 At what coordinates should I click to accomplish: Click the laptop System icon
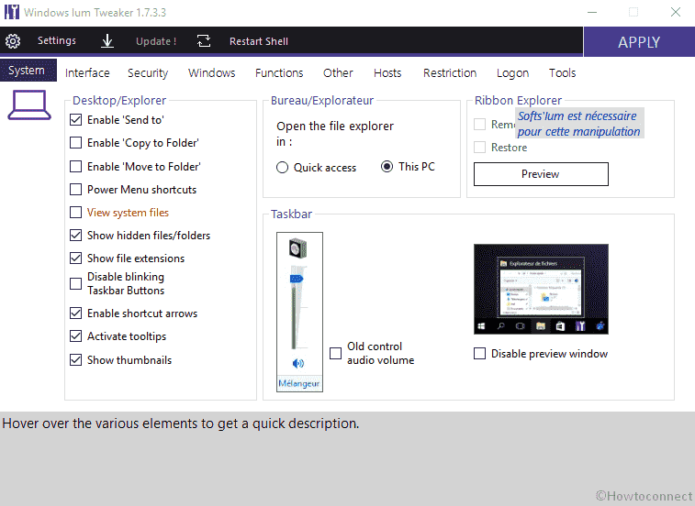(29, 105)
